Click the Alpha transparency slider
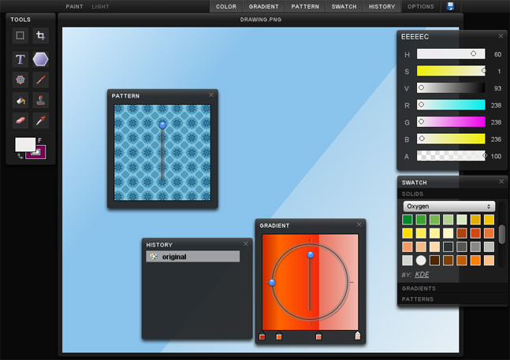Image resolution: width=510 pixels, height=360 pixels. coord(451,156)
